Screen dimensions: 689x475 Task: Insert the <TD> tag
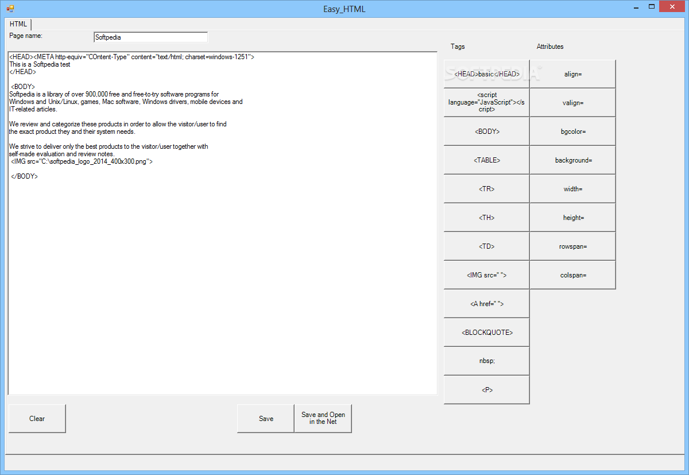click(x=487, y=246)
